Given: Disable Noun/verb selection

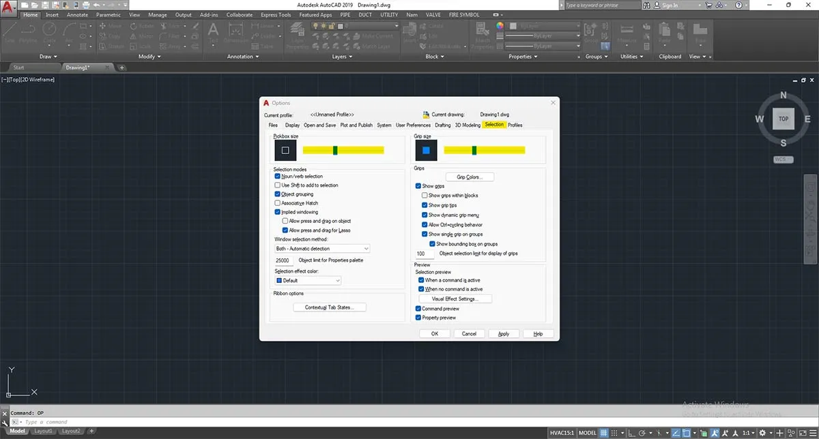Looking at the screenshot, I should coord(277,176).
